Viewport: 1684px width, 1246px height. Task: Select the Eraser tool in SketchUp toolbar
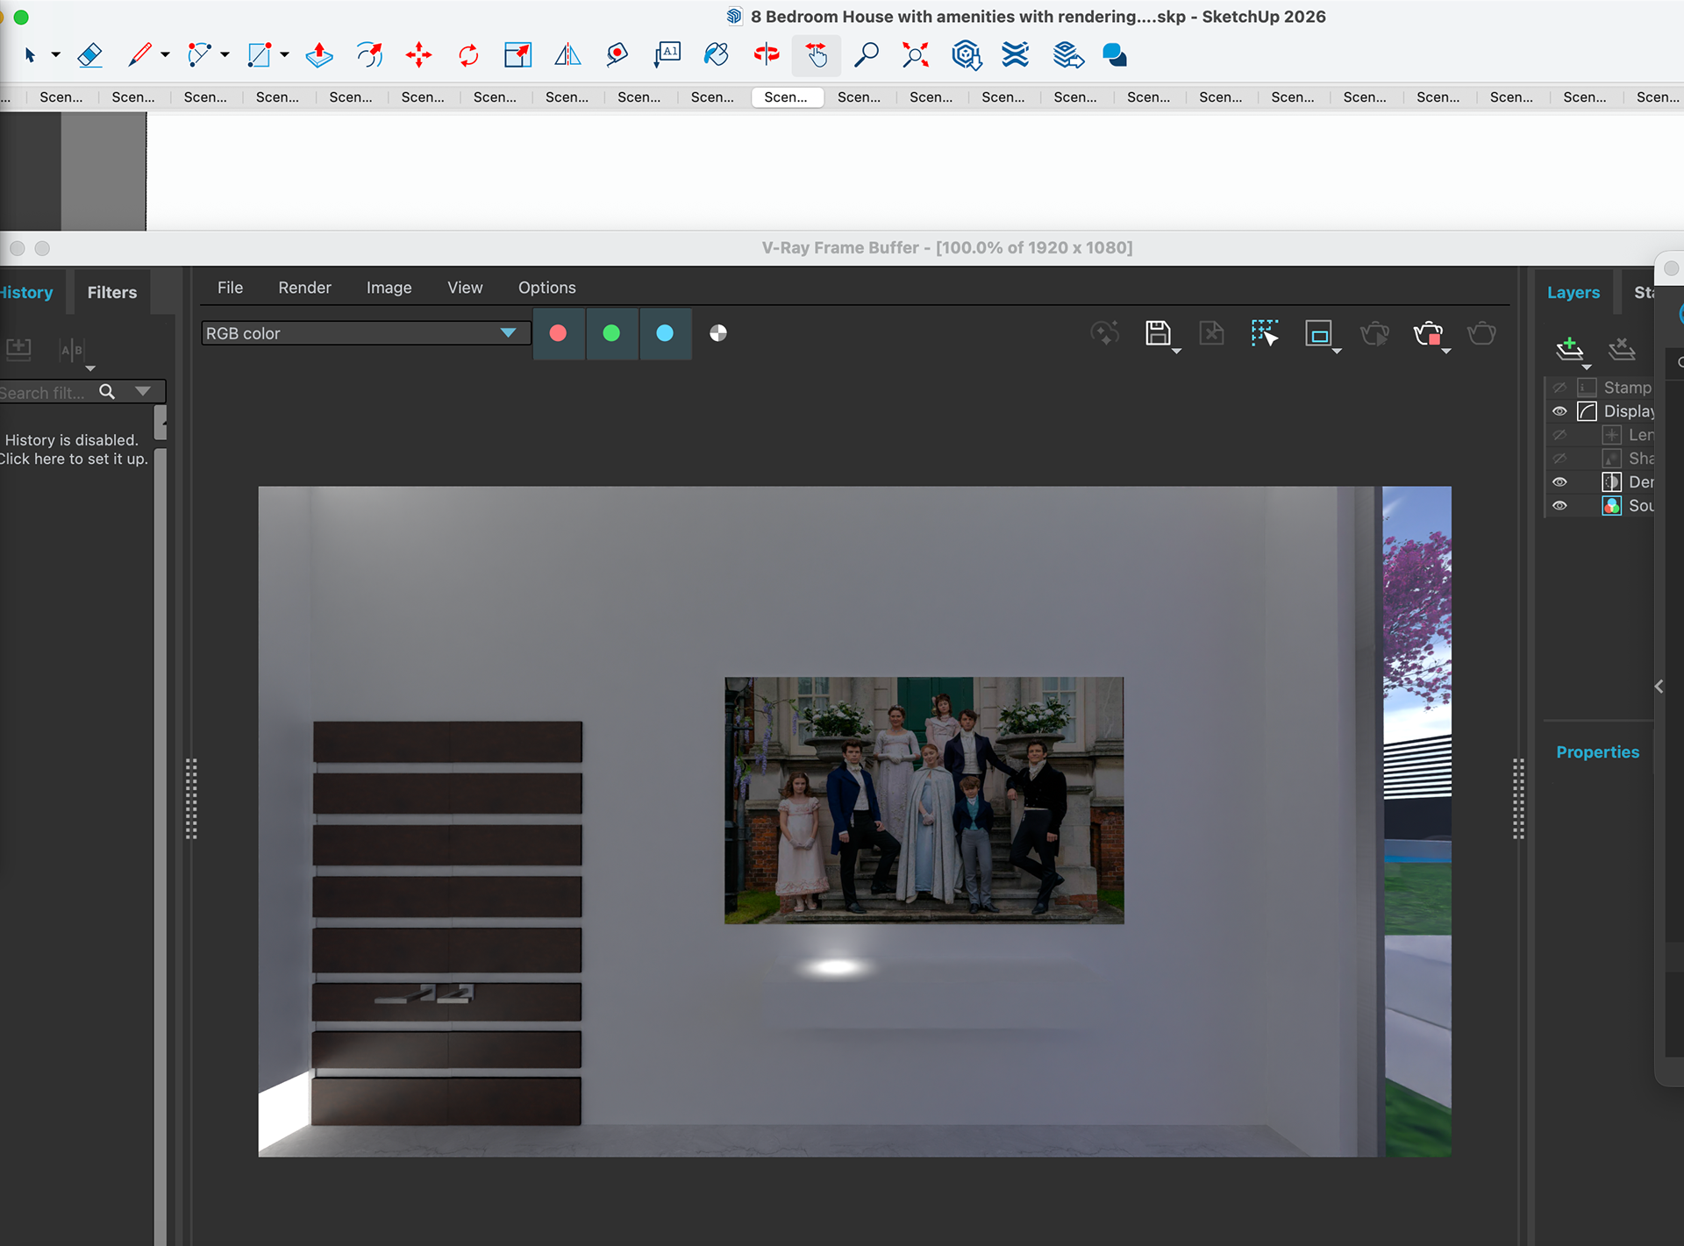click(x=89, y=55)
